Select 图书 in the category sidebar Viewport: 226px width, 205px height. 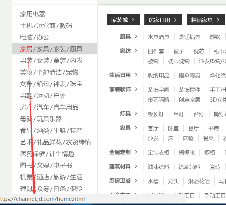coord(26,166)
